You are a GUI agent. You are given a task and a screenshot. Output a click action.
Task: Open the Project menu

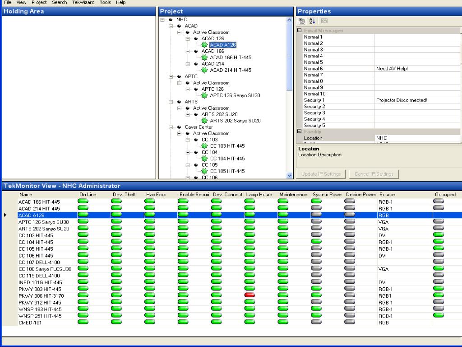(39, 2)
